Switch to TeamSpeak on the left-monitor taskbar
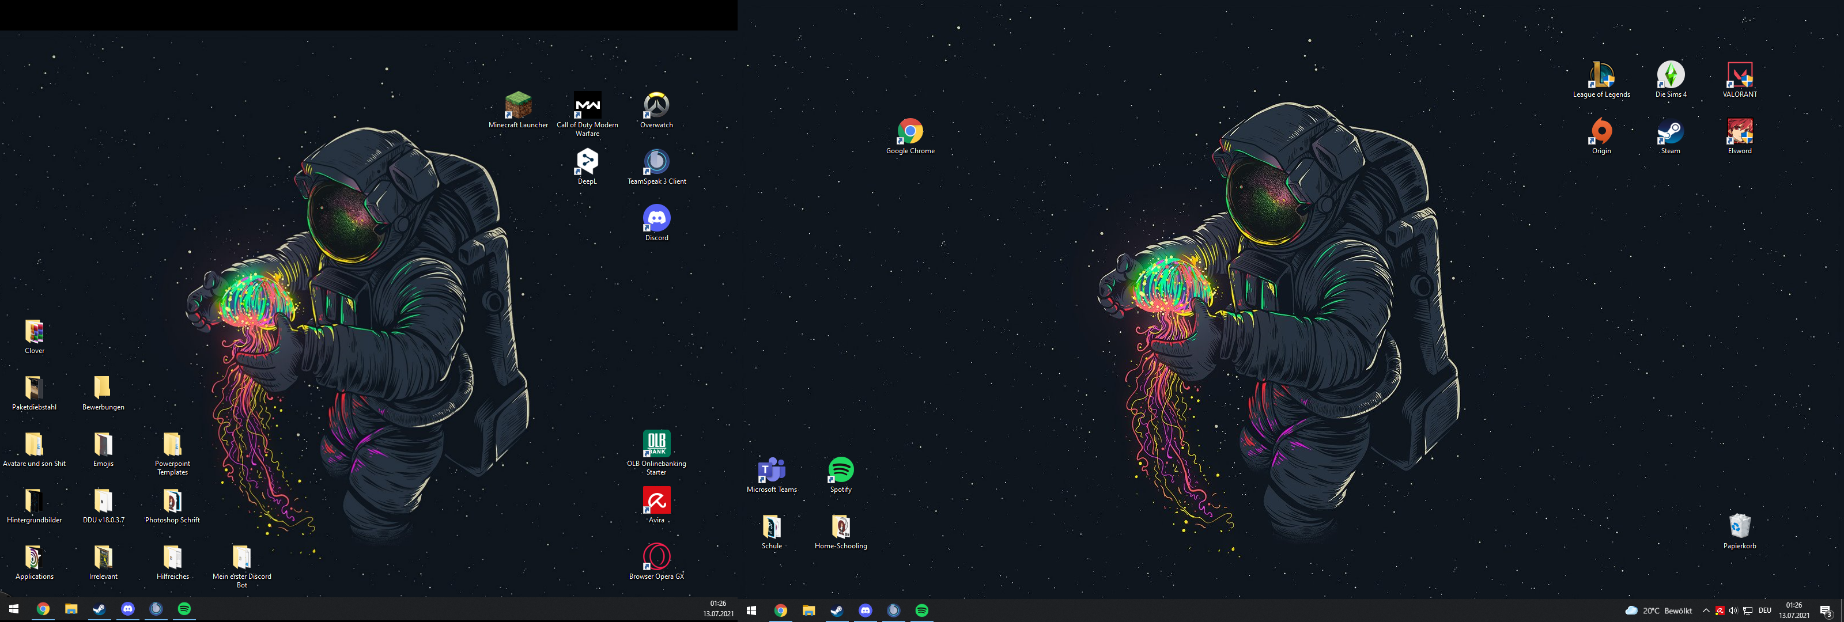The width and height of the screenshot is (1844, 622). coord(156,609)
